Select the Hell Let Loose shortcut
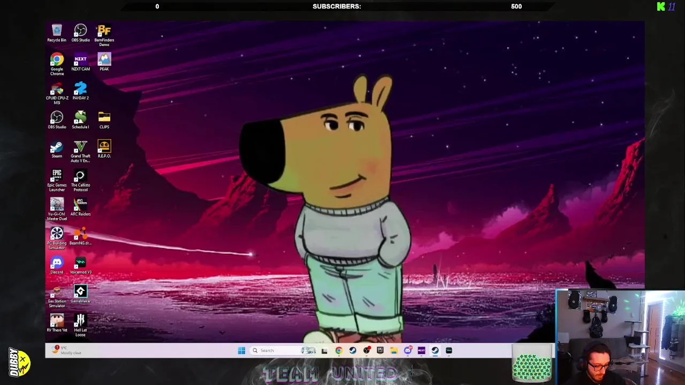The width and height of the screenshot is (685, 385). tap(80, 325)
